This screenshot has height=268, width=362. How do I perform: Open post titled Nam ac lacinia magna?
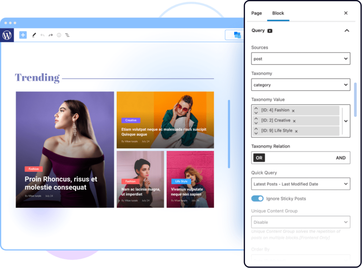click(x=141, y=192)
